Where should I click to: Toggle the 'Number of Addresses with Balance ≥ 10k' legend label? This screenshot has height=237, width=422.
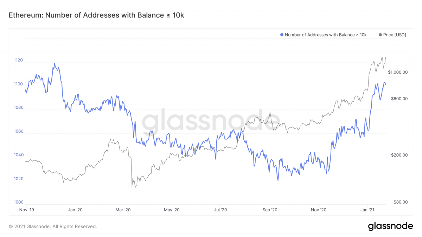click(x=325, y=35)
